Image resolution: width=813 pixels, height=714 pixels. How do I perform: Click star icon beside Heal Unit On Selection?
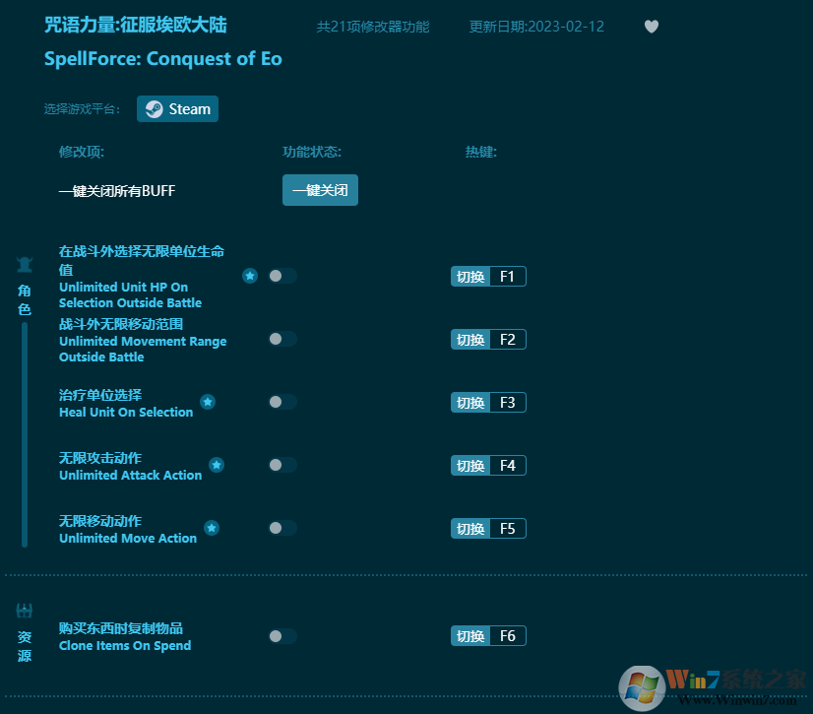tap(208, 402)
